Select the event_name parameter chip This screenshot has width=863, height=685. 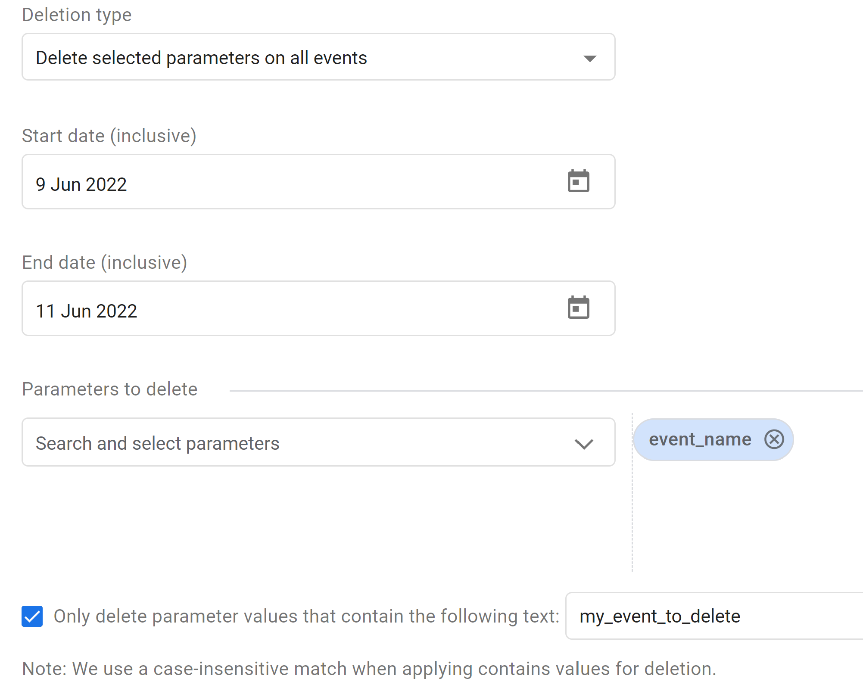click(x=699, y=439)
